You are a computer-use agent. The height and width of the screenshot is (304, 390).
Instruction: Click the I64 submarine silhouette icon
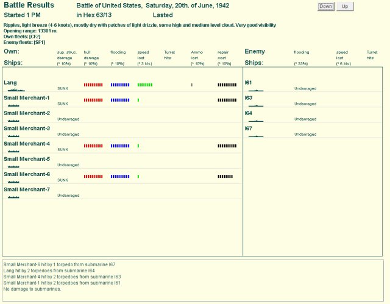tap(255, 120)
